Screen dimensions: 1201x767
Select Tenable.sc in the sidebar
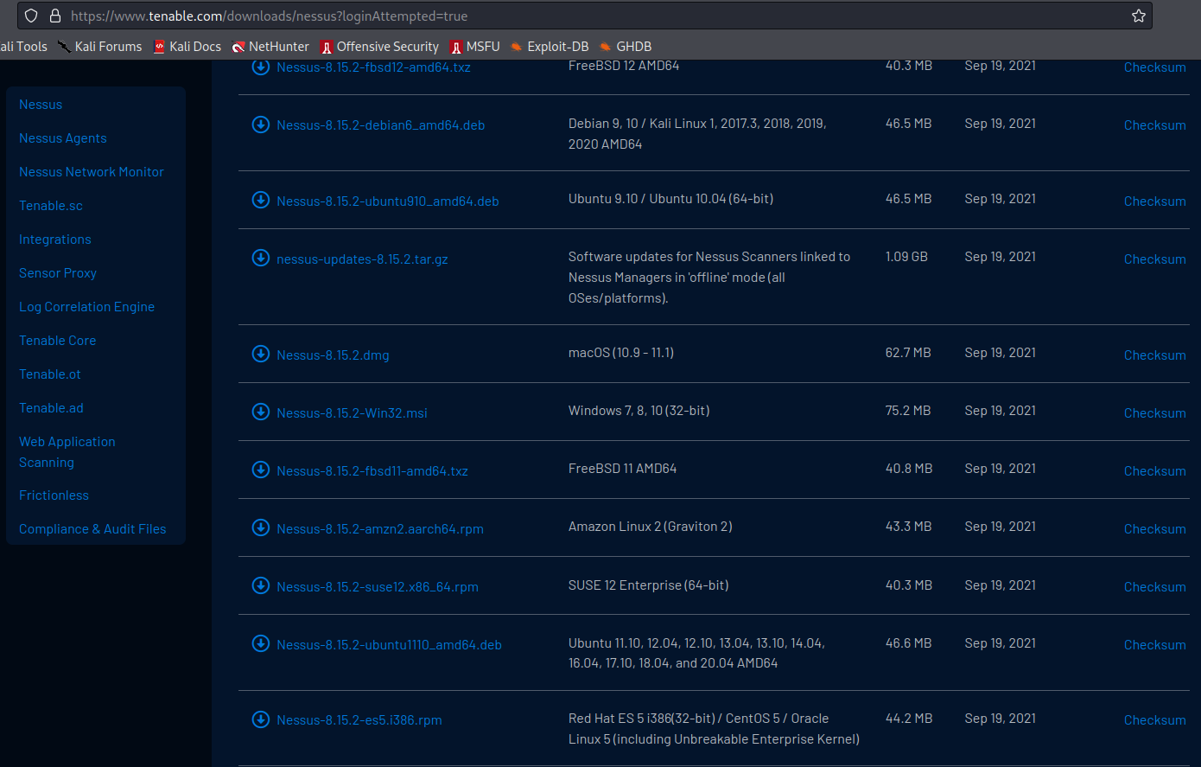click(x=51, y=206)
